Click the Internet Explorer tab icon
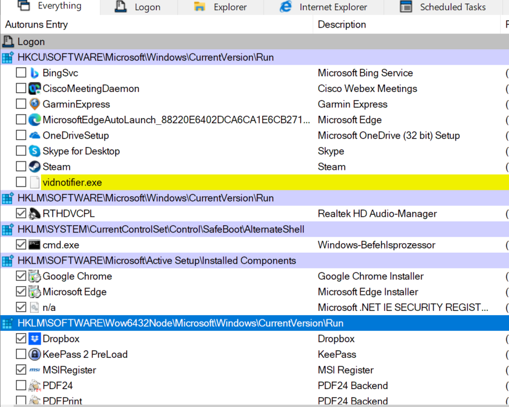The width and height of the screenshot is (509, 407). click(x=286, y=7)
